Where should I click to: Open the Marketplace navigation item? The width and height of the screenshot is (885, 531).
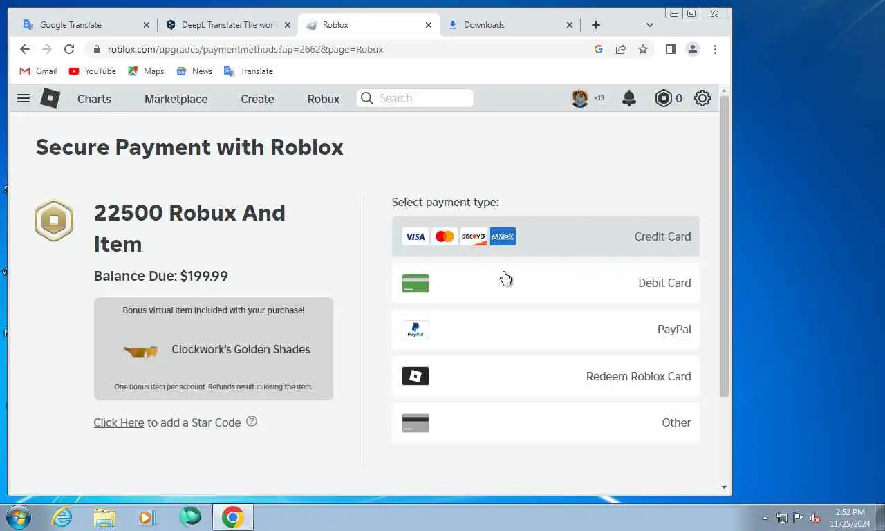point(176,99)
